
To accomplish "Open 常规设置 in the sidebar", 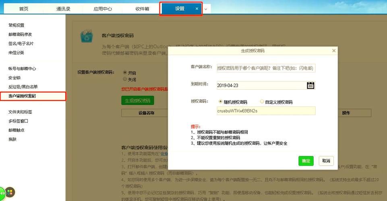I will (16, 25).
